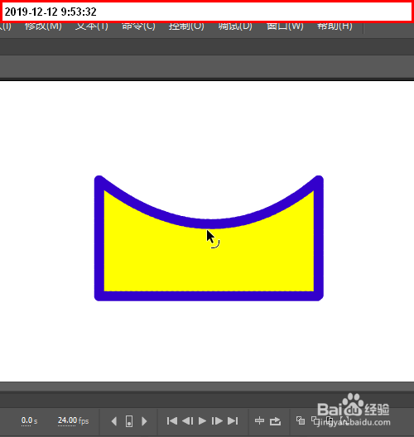Jump to the last frame
The height and width of the screenshot is (437, 414).
point(233,420)
